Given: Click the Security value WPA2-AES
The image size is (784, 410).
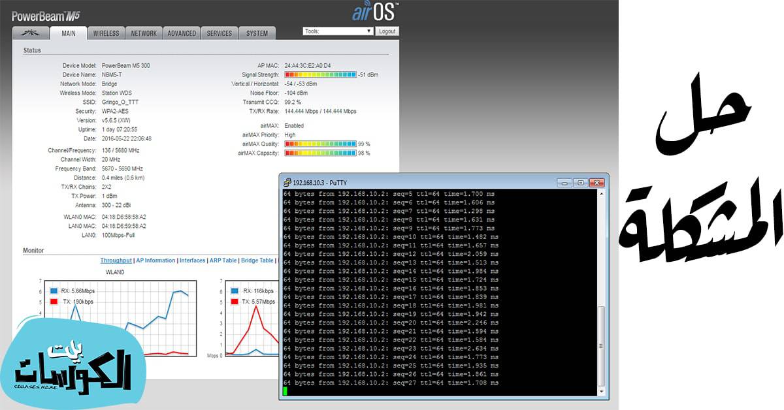Looking at the screenshot, I should (115, 111).
